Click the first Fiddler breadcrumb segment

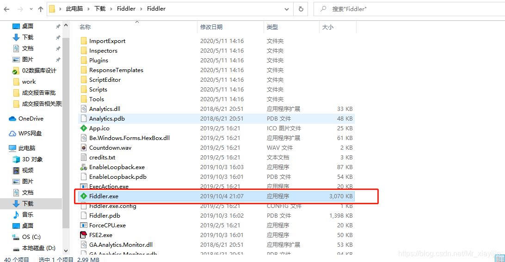126,9
